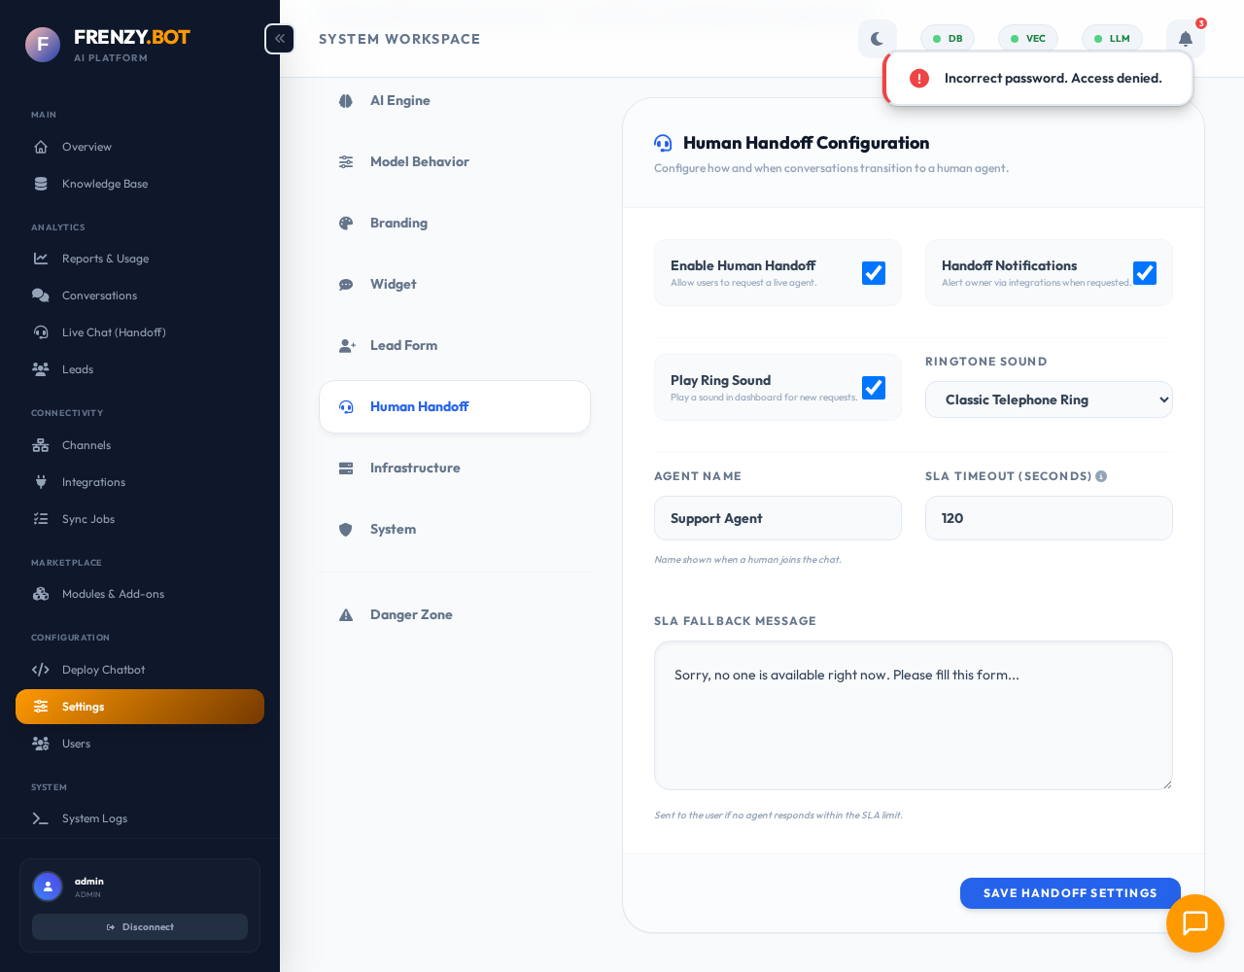This screenshot has height=972, width=1244.
Task: Open Reports & Usage analytics
Action: (105, 259)
